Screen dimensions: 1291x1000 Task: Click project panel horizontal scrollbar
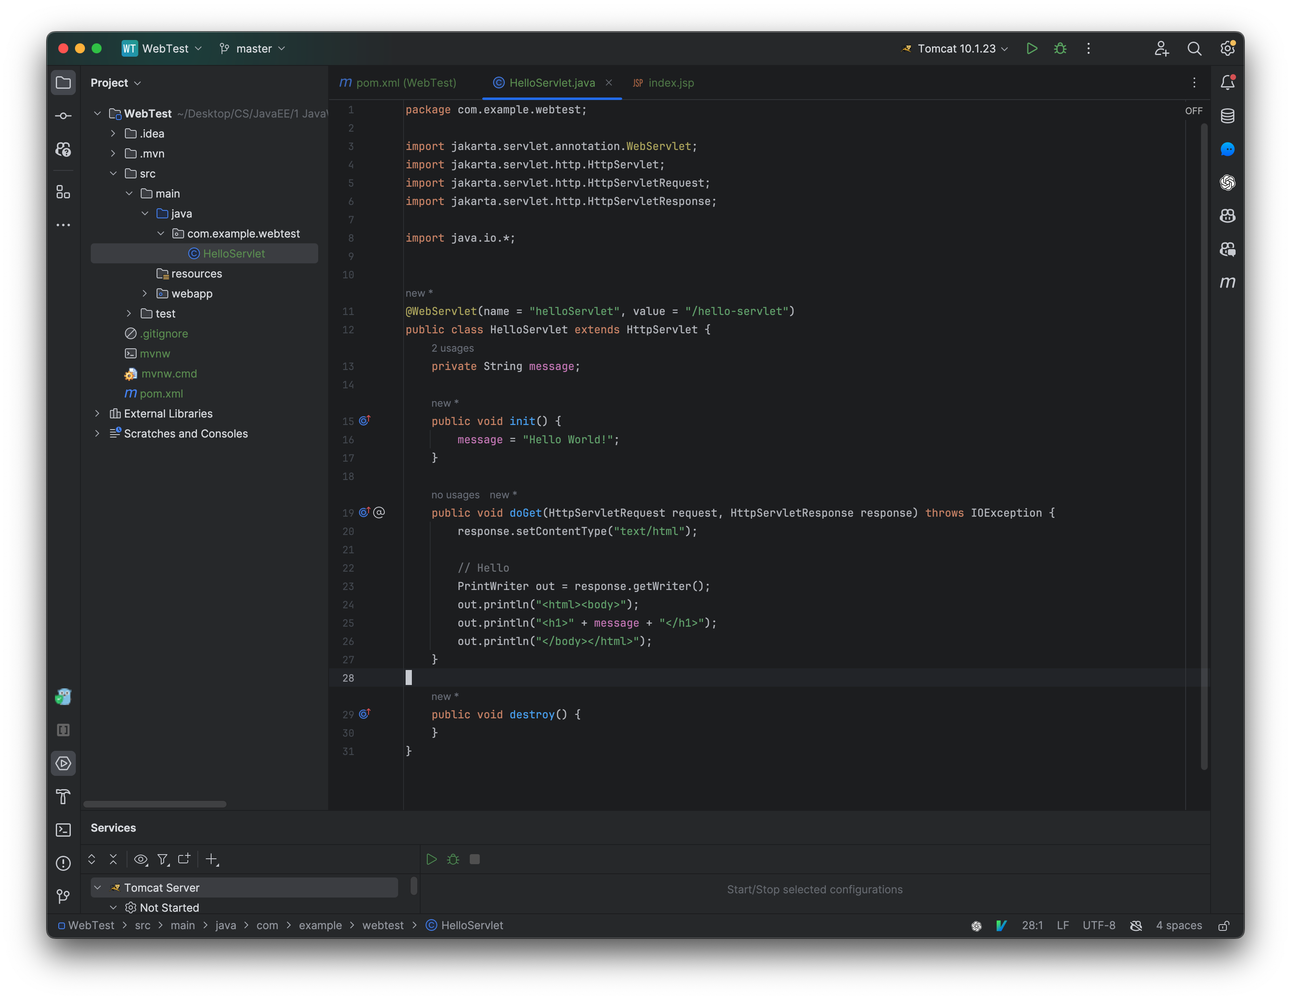coord(155,804)
